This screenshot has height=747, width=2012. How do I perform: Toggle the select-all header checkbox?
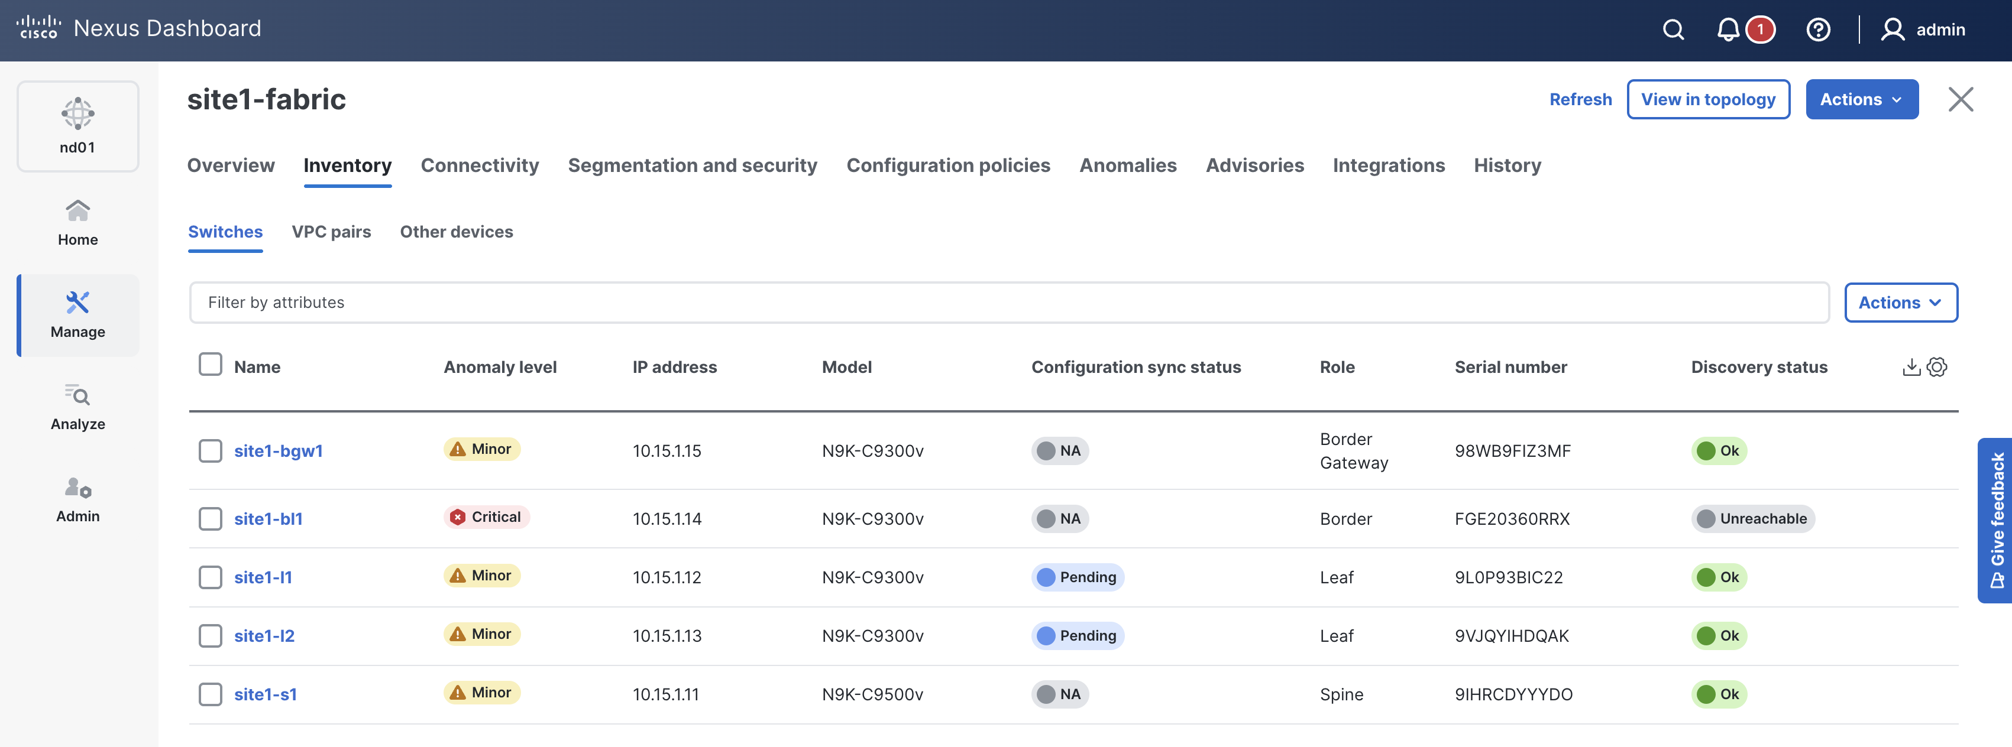210,365
